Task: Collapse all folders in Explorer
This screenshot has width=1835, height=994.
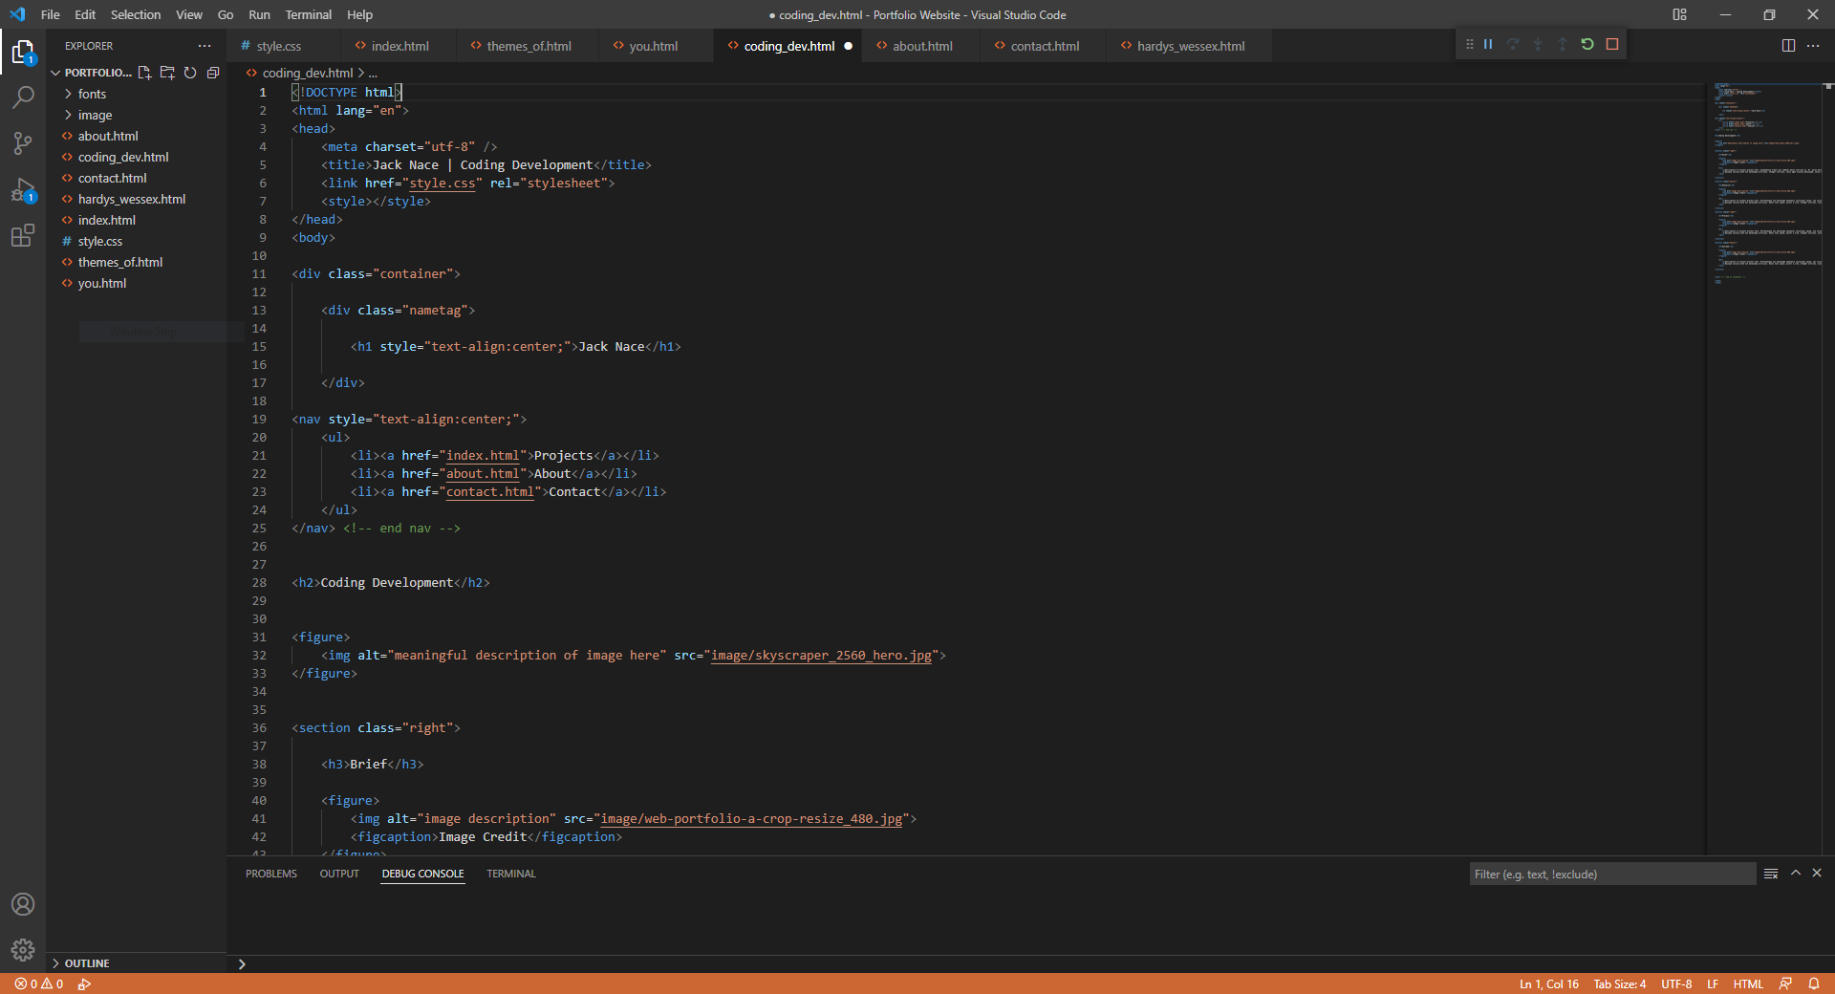Action: point(213,73)
